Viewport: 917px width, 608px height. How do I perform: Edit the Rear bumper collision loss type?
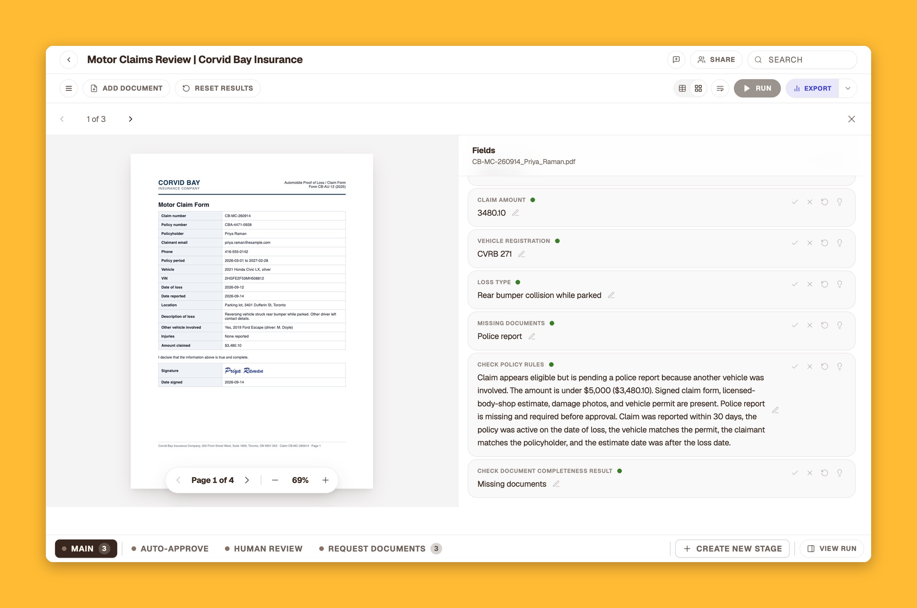click(x=611, y=295)
